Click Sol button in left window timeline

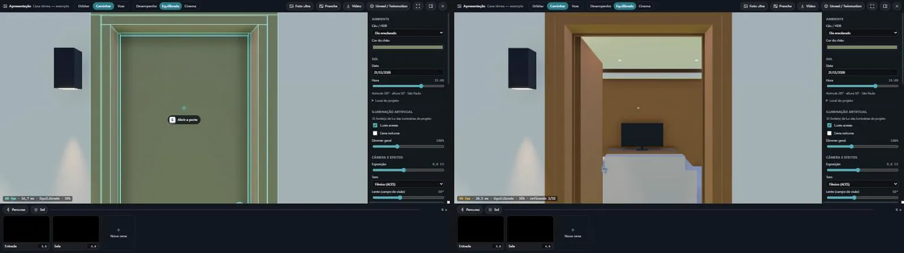[x=39, y=210]
